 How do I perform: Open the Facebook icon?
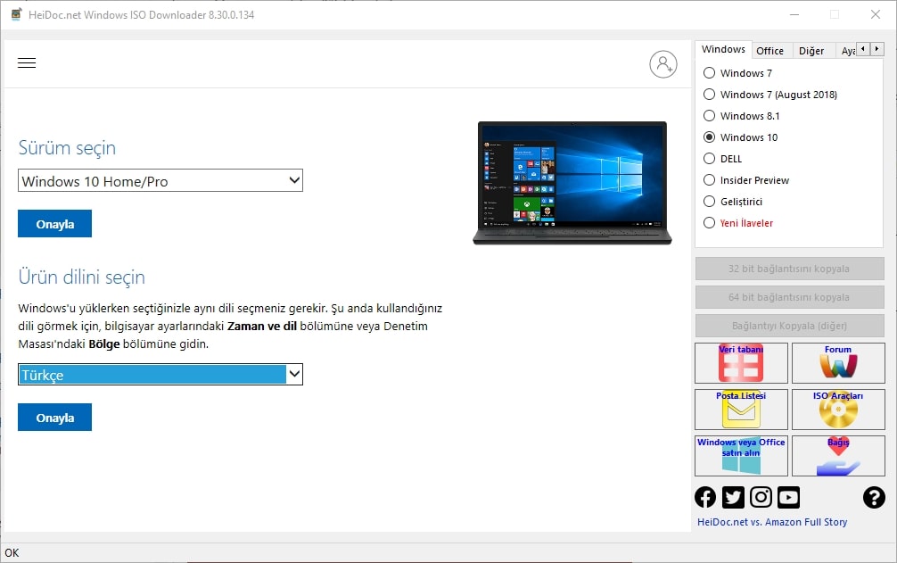tap(705, 497)
